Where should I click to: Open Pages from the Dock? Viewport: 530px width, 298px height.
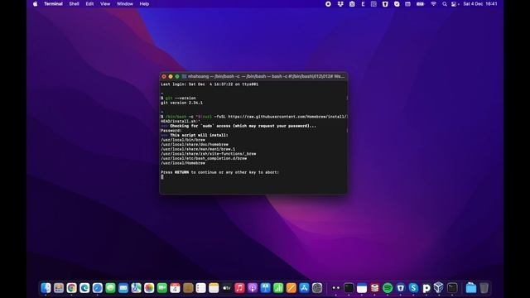coord(291,288)
